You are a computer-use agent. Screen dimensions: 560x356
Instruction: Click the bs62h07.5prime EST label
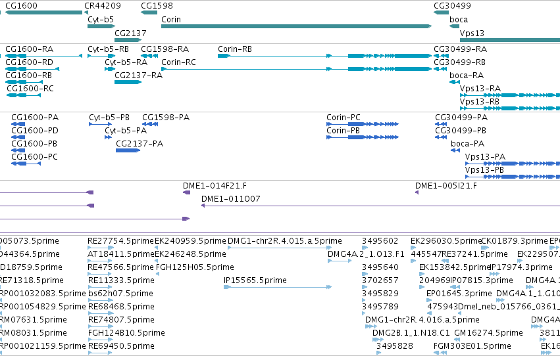(x=120, y=294)
